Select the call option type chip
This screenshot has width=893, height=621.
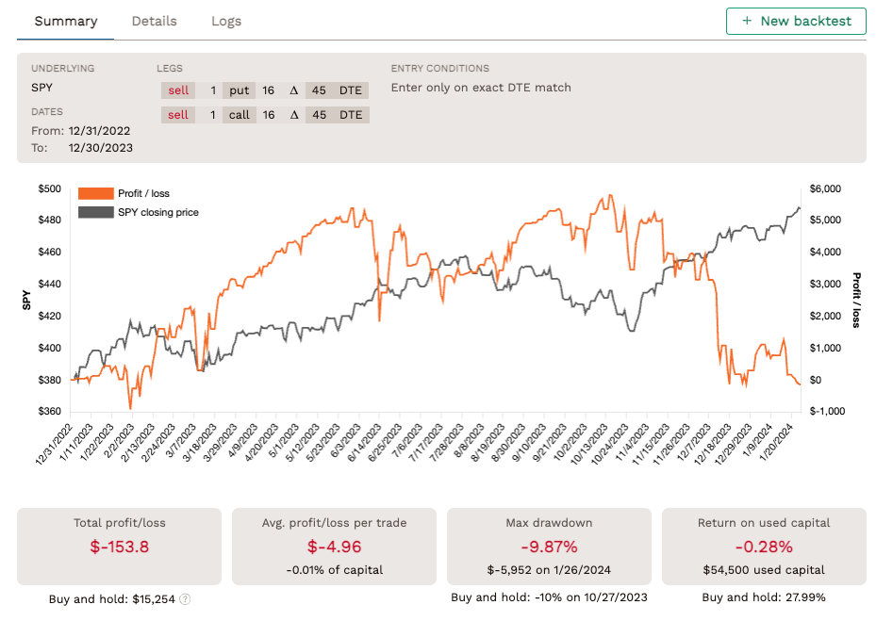pos(240,115)
